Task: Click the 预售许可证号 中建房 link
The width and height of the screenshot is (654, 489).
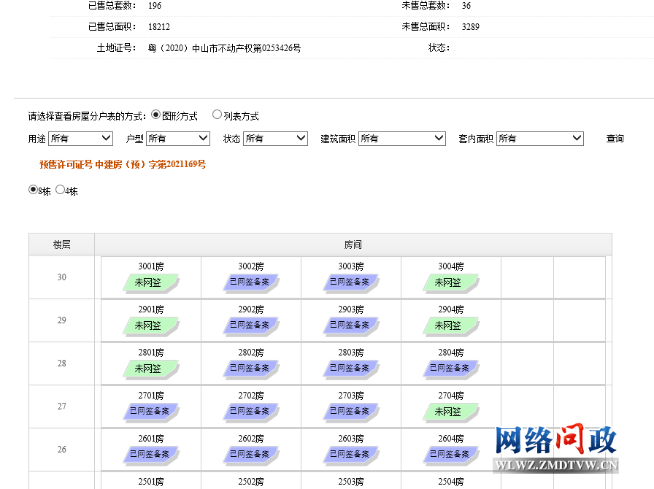Action: coord(123,165)
